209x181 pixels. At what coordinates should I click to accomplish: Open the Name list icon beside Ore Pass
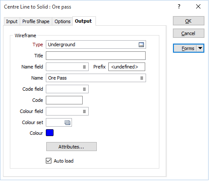(x=142, y=78)
